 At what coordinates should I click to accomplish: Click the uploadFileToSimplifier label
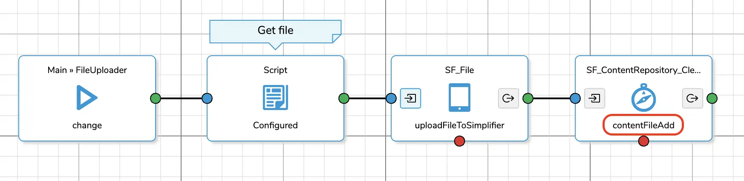point(459,125)
